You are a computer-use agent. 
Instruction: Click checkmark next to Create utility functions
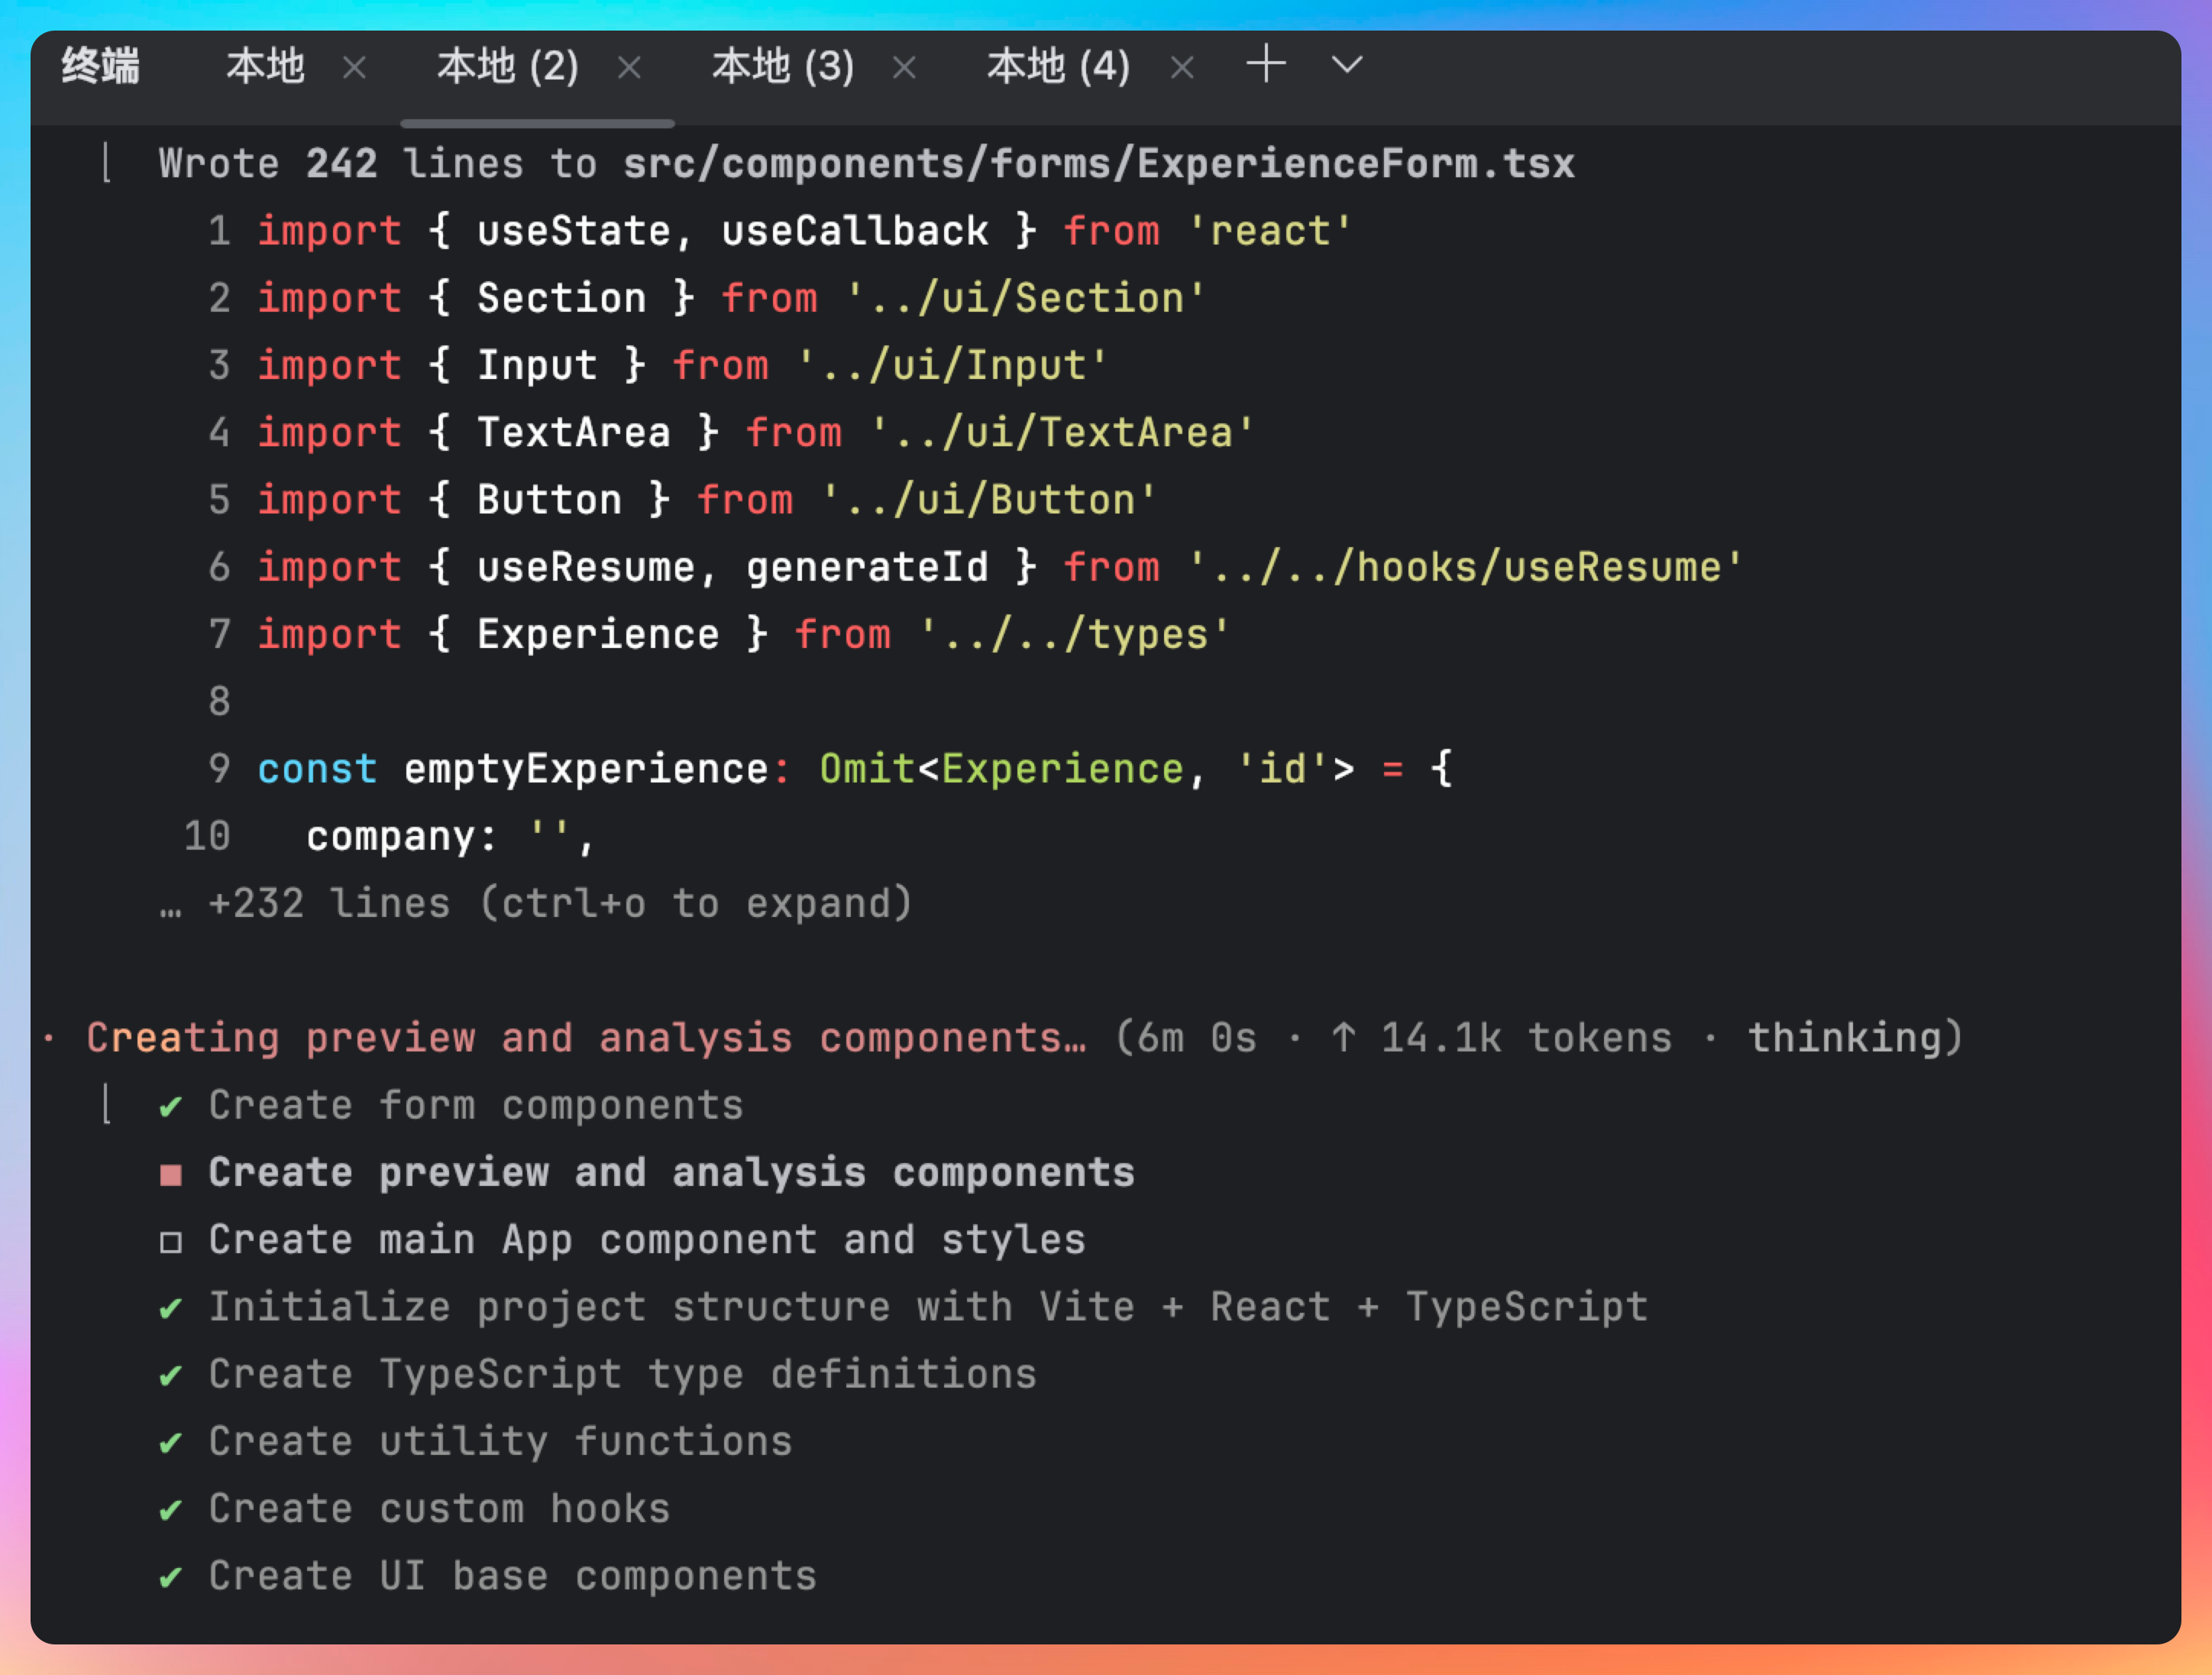[x=171, y=1443]
